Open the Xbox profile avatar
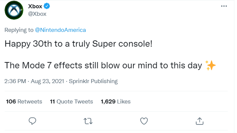 coord(14,10)
